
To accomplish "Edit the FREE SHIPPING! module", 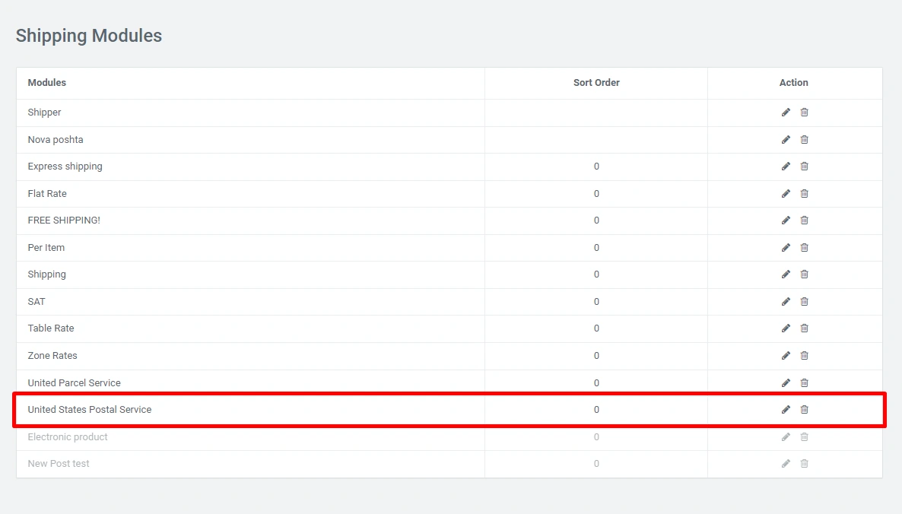I will click(786, 221).
